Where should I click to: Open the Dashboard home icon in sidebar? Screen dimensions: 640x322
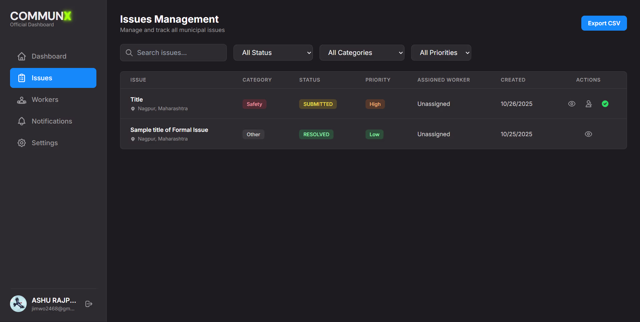[21, 56]
